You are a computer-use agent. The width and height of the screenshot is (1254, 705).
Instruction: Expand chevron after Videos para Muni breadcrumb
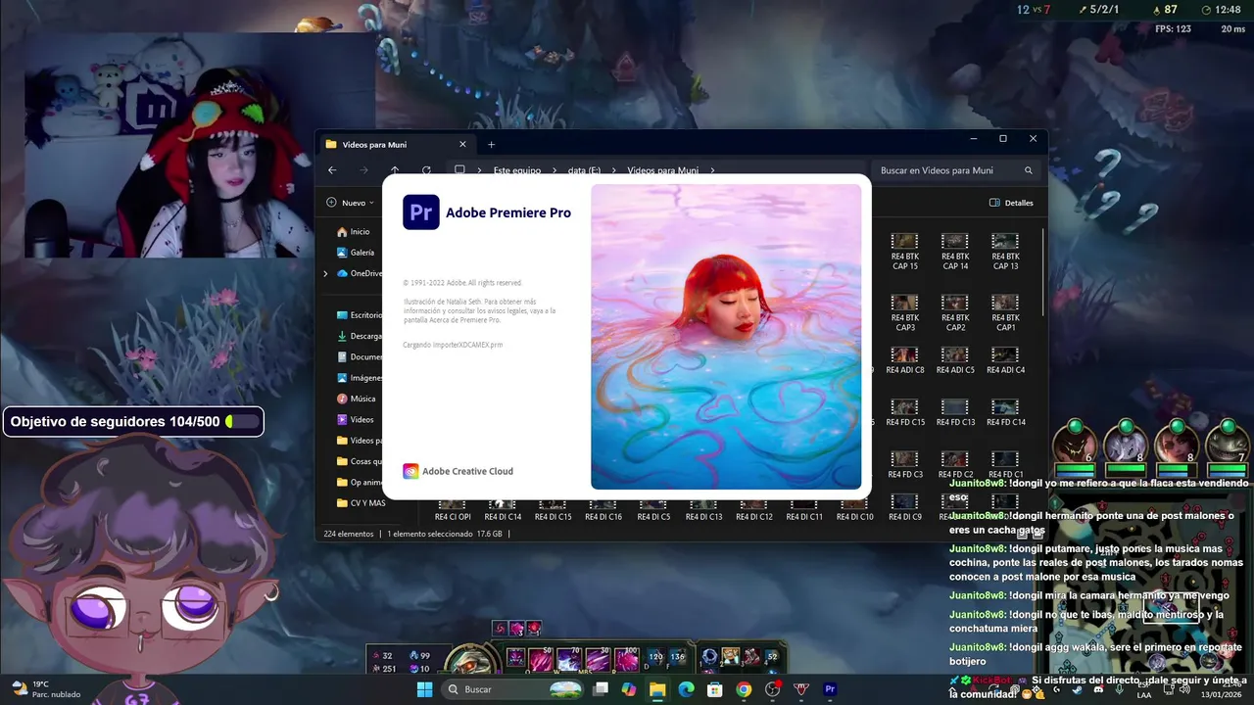point(712,170)
